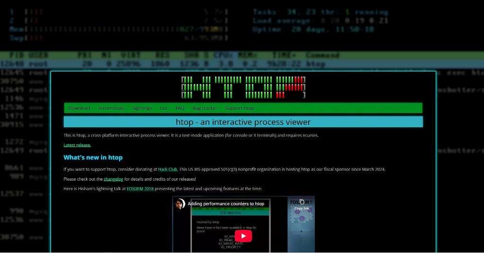This screenshot has height=253, width=484.
Task: Open the changelog link
Action: 113,179
